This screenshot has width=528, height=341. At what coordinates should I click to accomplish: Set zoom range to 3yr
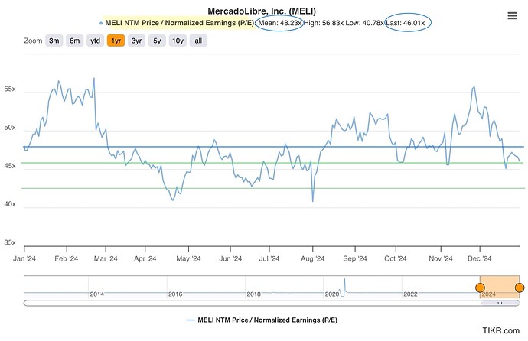pos(136,41)
